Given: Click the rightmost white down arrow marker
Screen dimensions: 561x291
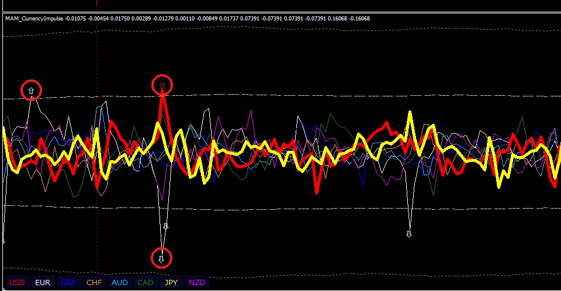Looking at the screenshot, I should click(409, 234).
